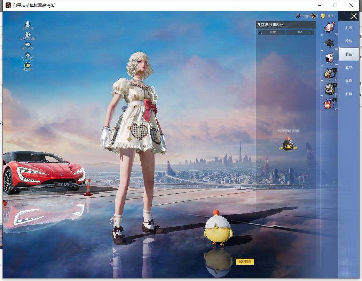Click the magnifier icon in the search box
362x281 pixels.
260,32
